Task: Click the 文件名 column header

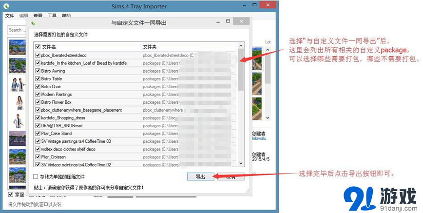Action: (49, 47)
